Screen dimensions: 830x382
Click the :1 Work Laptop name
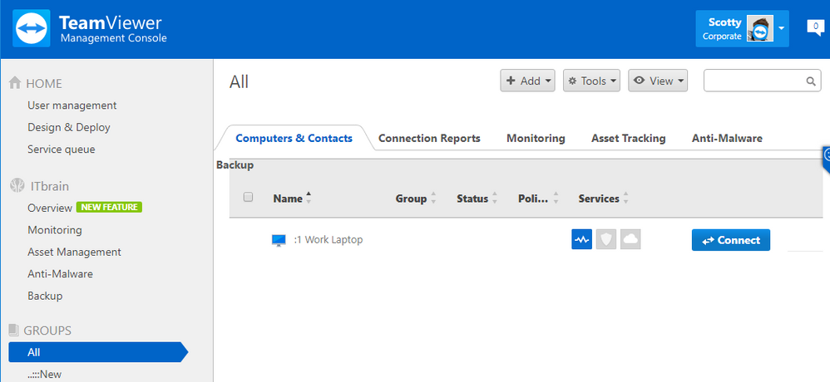(x=329, y=239)
